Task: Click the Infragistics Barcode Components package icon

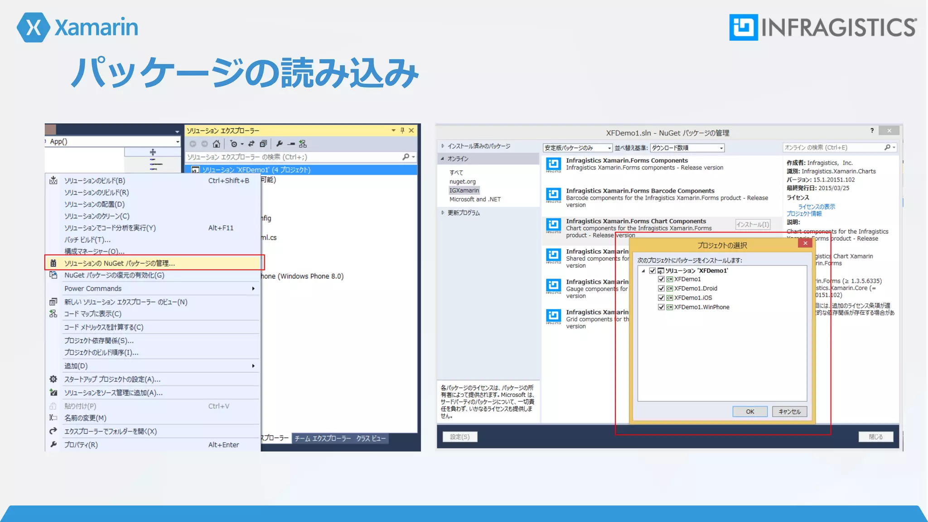Action: pyautogui.click(x=553, y=195)
